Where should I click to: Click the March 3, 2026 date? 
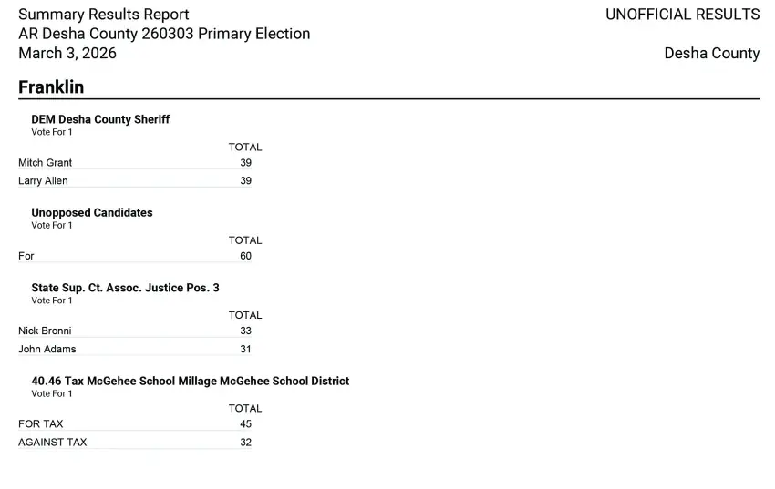(67, 53)
